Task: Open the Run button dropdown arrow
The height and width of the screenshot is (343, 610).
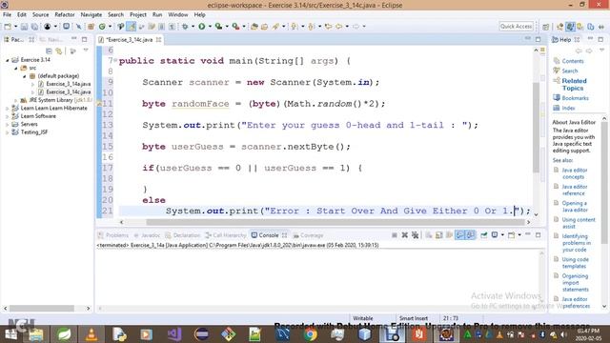Action: point(210,27)
